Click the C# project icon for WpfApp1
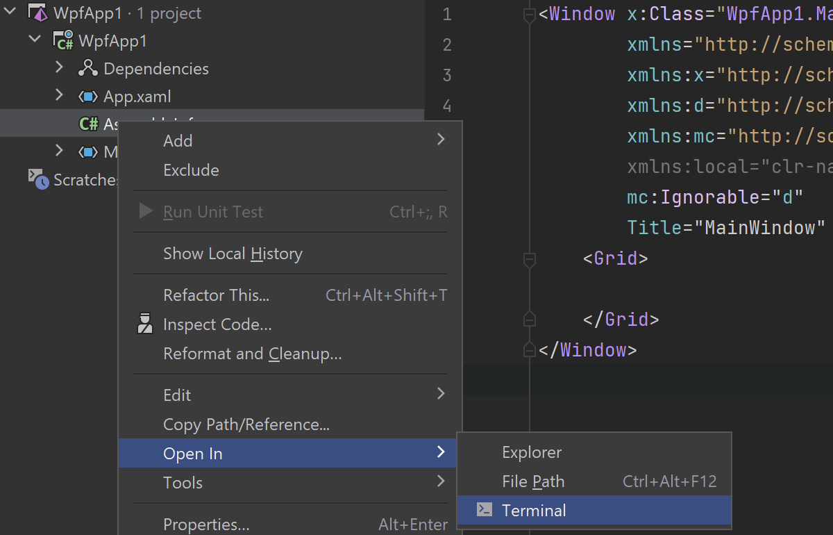Screen dimensions: 833x535 click(x=64, y=41)
